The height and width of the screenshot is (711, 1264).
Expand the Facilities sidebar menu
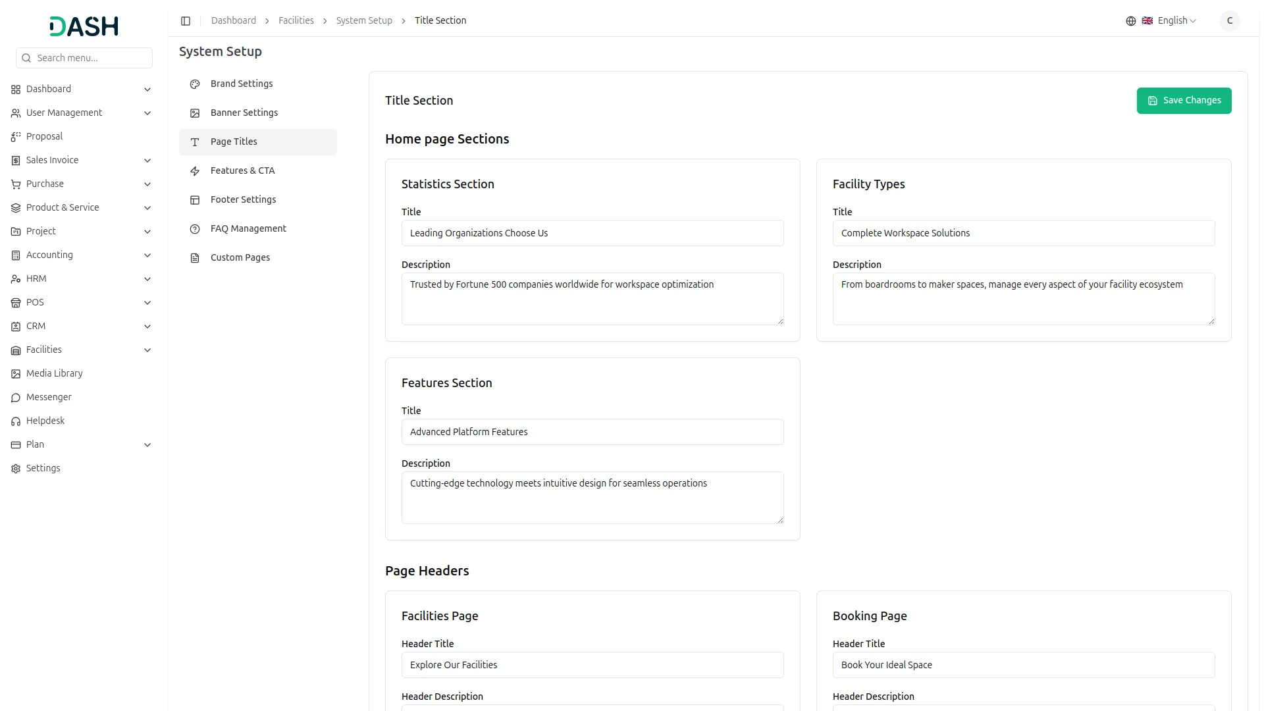pyautogui.click(x=147, y=350)
